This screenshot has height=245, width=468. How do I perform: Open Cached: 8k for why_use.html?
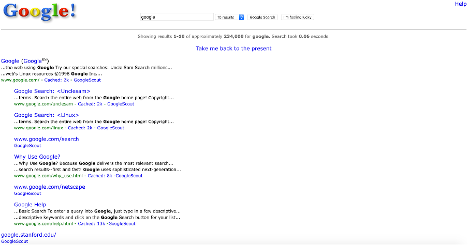pyautogui.click(x=100, y=176)
